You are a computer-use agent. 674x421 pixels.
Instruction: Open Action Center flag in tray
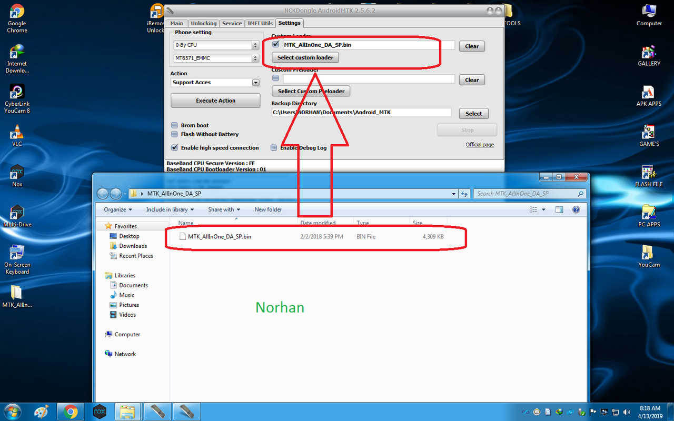(593, 412)
